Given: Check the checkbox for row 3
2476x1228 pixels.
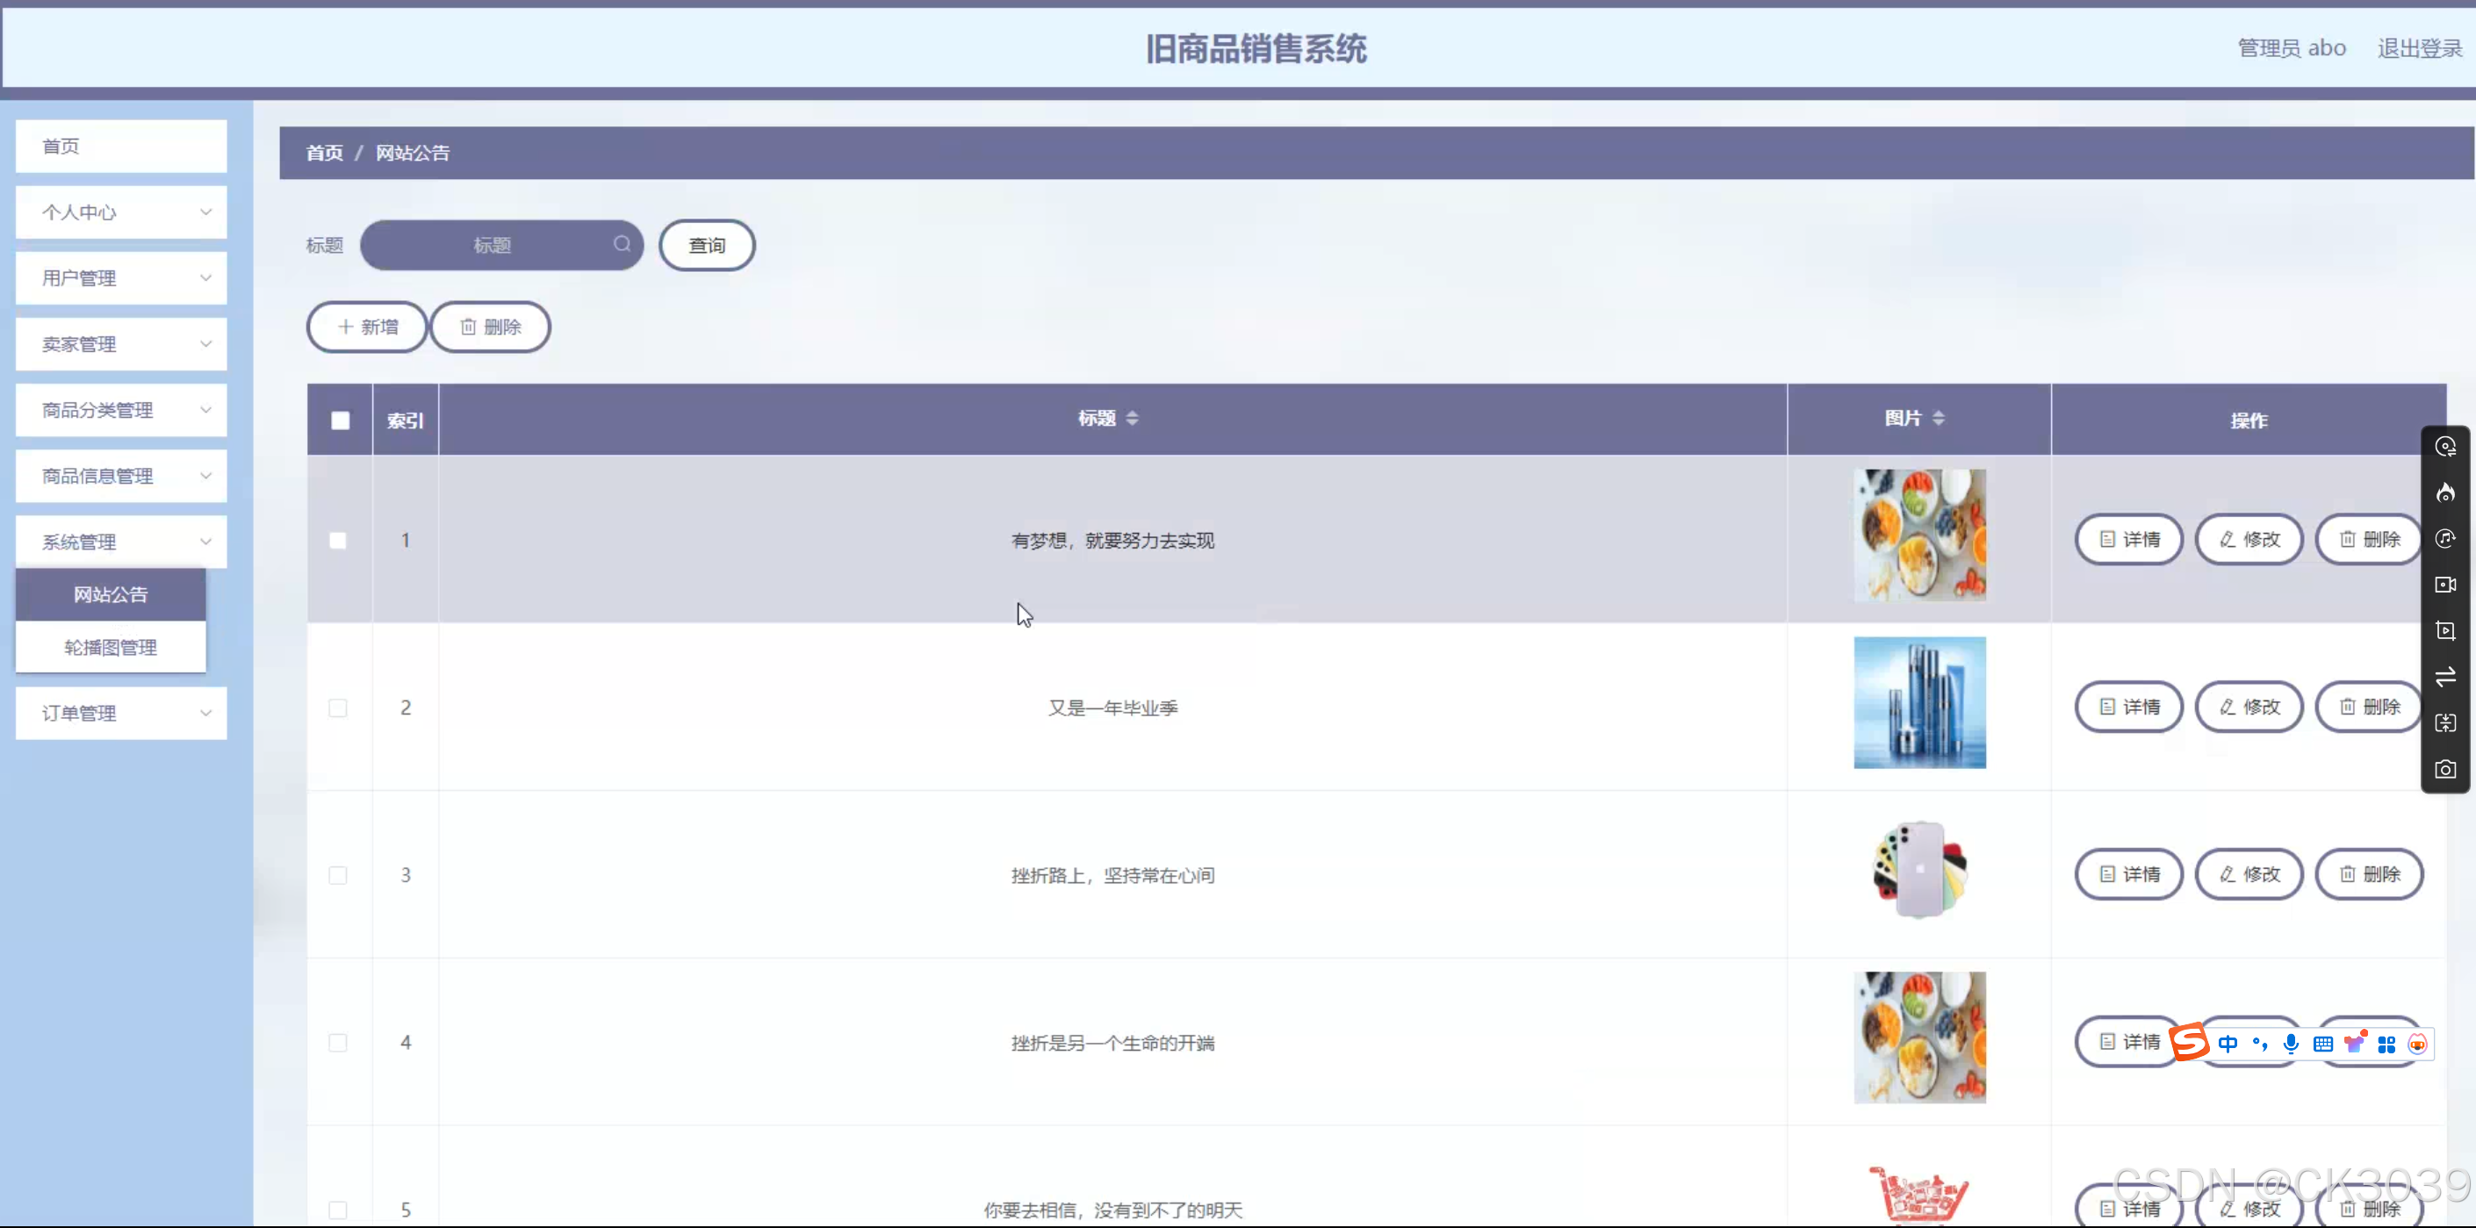Looking at the screenshot, I should point(337,874).
